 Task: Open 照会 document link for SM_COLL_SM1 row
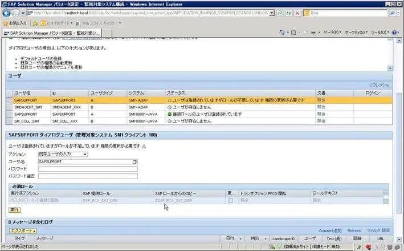321,121
